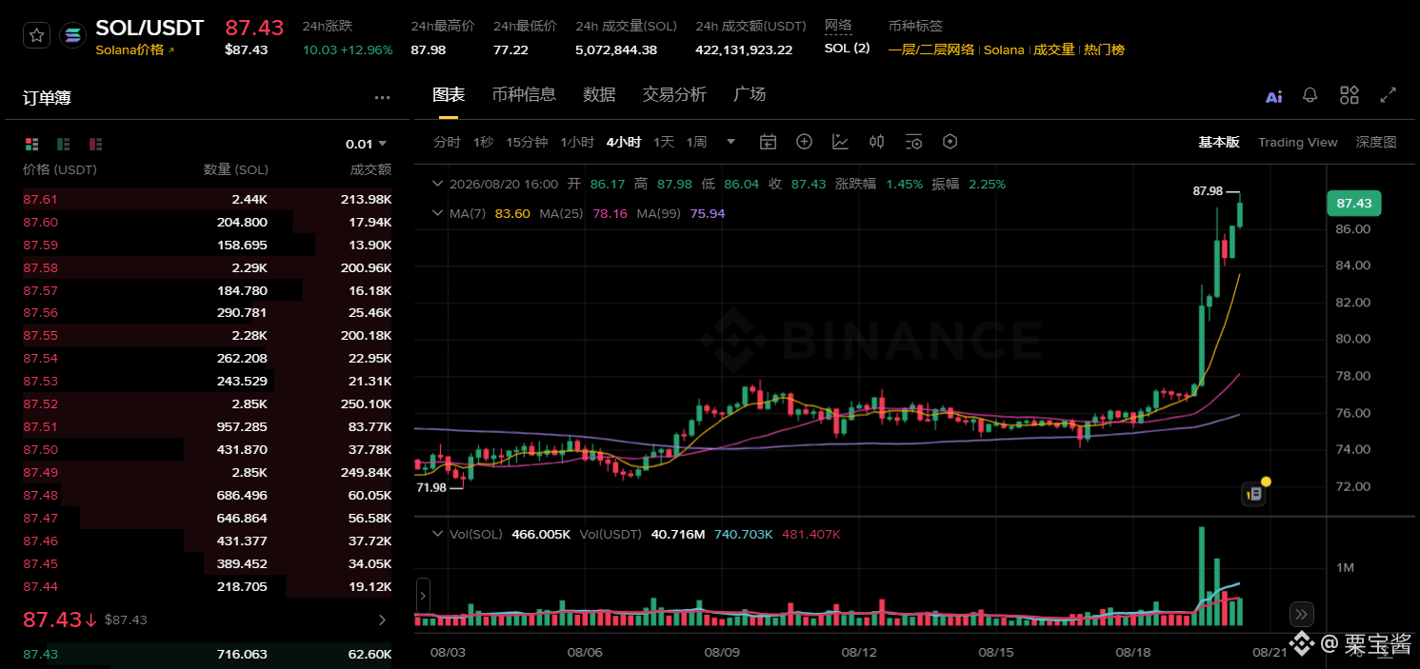
Task: Switch chart to Trading View mode
Action: pyautogui.click(x=1297, y=142)
